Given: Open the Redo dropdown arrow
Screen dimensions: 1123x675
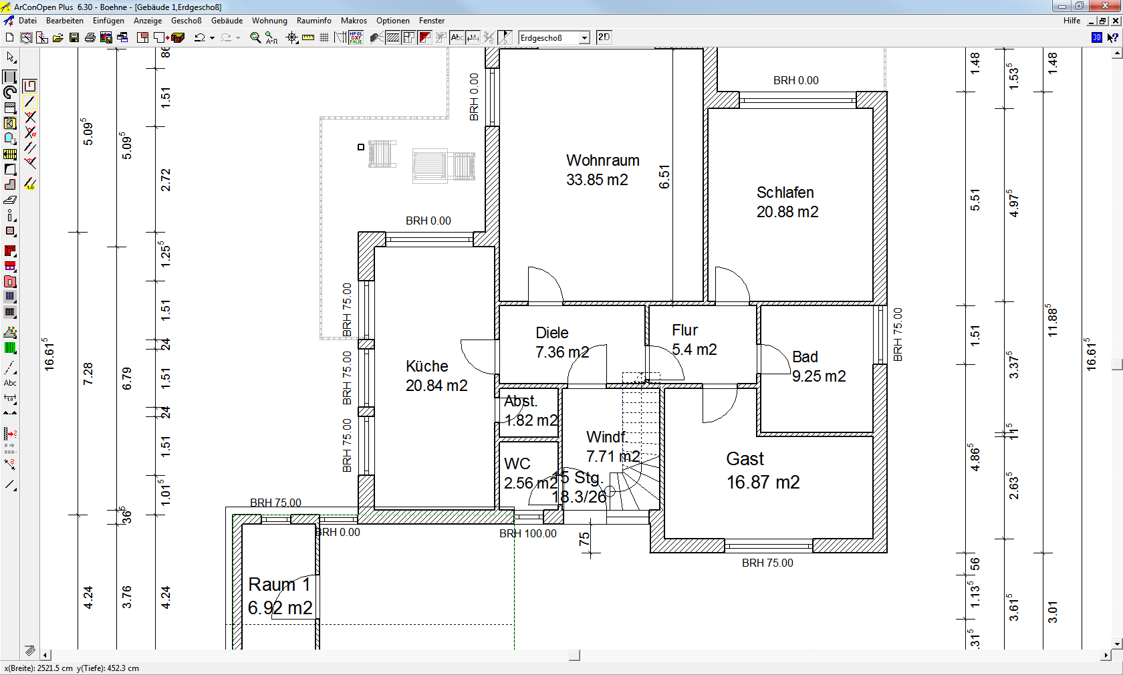Looking at the screenshot, I should [238, 37].
